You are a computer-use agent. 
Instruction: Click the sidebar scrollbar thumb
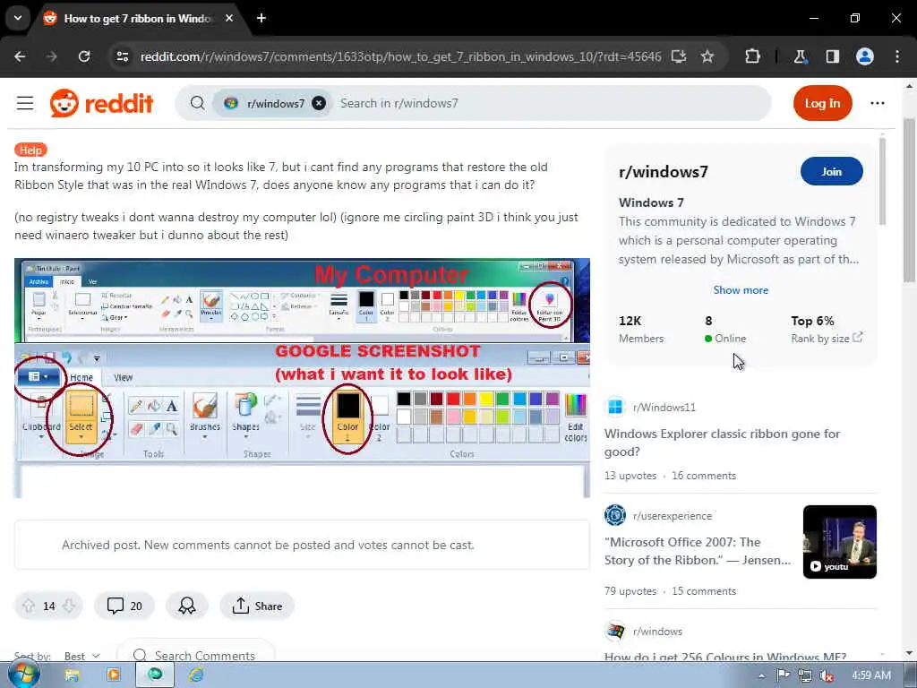click(x=882, y=181)
